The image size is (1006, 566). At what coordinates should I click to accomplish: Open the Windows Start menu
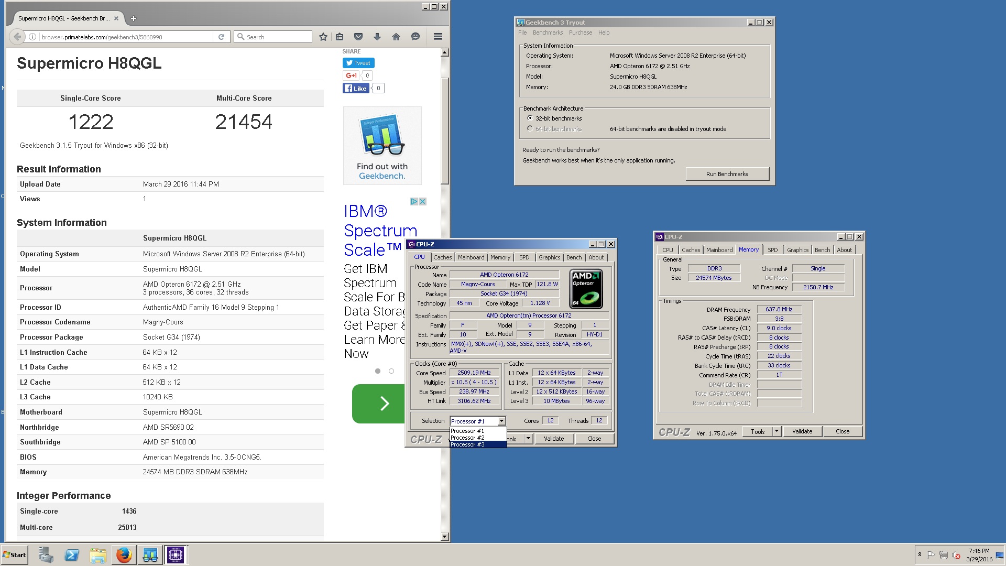point(15,555)
